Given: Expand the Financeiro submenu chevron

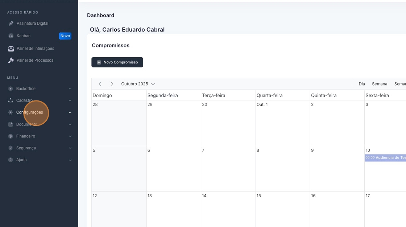Looking at the screenshot, I should [70, 136].
